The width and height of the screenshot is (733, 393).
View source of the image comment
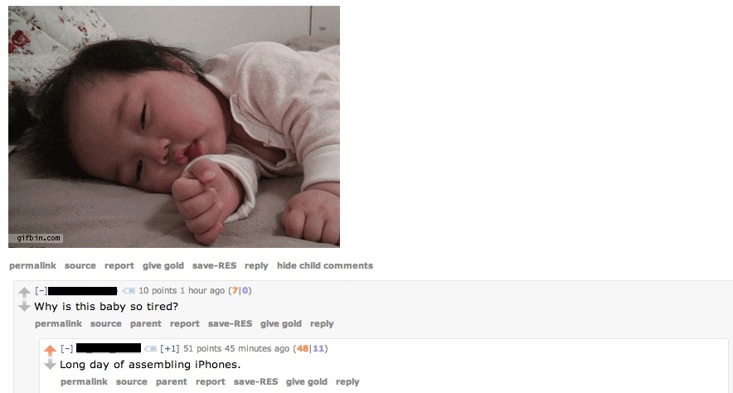[x=80, y=265]
